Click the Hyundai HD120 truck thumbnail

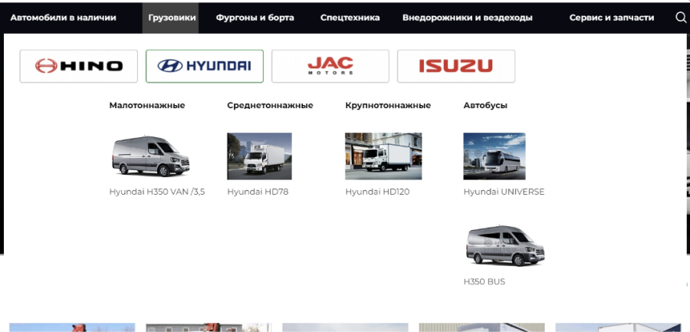click(x=383, y=156)
